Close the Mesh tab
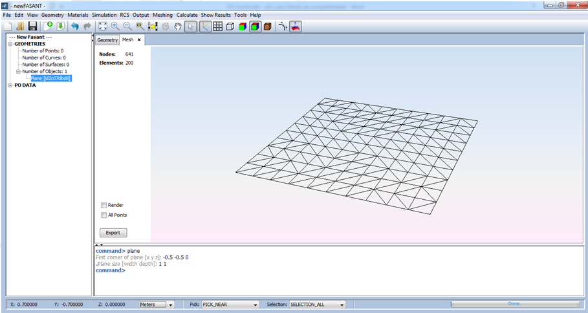 pos(139,40)
